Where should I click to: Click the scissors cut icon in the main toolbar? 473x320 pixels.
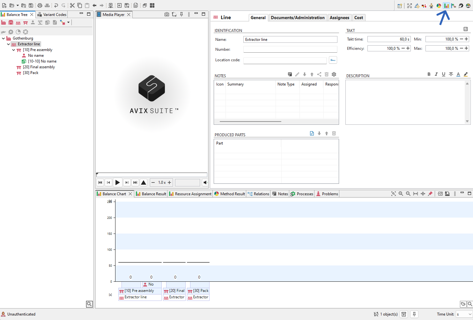pyautogui.click(x=72, y=5)
